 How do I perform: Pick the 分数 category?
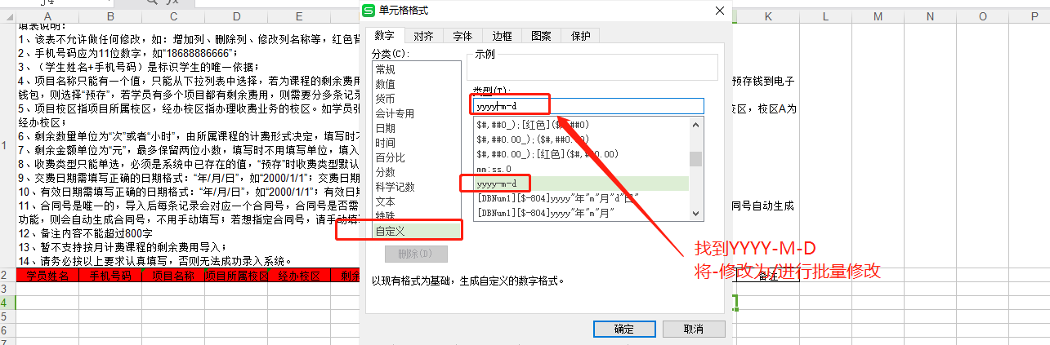click(417, 172)
